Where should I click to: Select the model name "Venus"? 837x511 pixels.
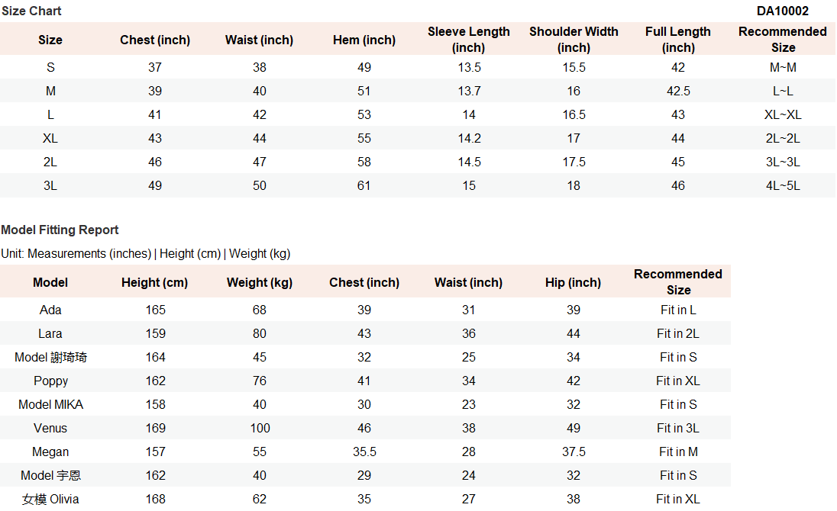50,429
